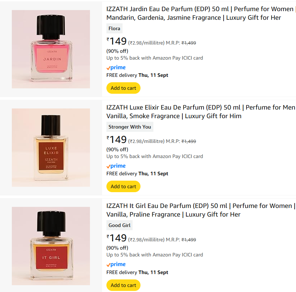Screen dimensions: 296x292
Task: Open the IZZATH Jardin Eau De Parfum title
Action: click(200, 13)
